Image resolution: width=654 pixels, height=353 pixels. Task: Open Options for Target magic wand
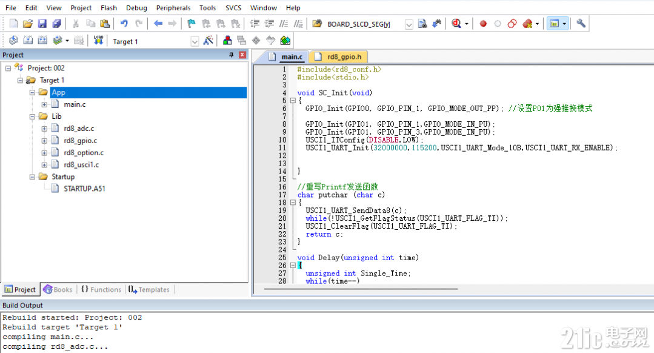coord(208,41)
